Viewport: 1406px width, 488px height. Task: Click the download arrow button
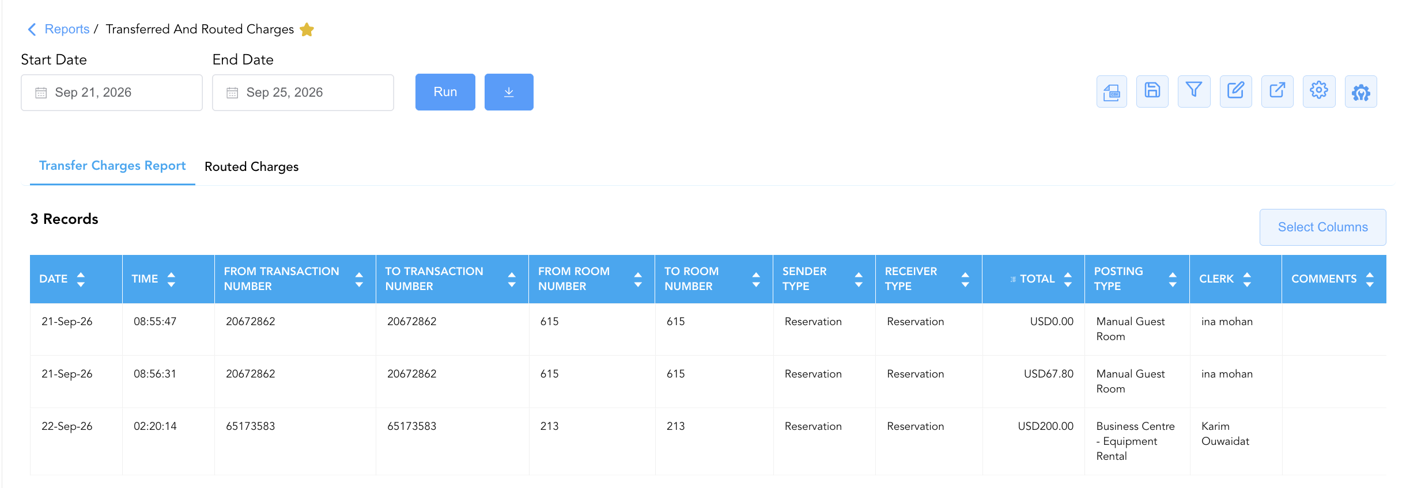(x=509, y=92)
